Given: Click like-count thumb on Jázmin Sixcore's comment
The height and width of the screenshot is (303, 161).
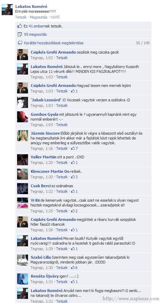Looking at the screenshot, I should coord(73,148).
